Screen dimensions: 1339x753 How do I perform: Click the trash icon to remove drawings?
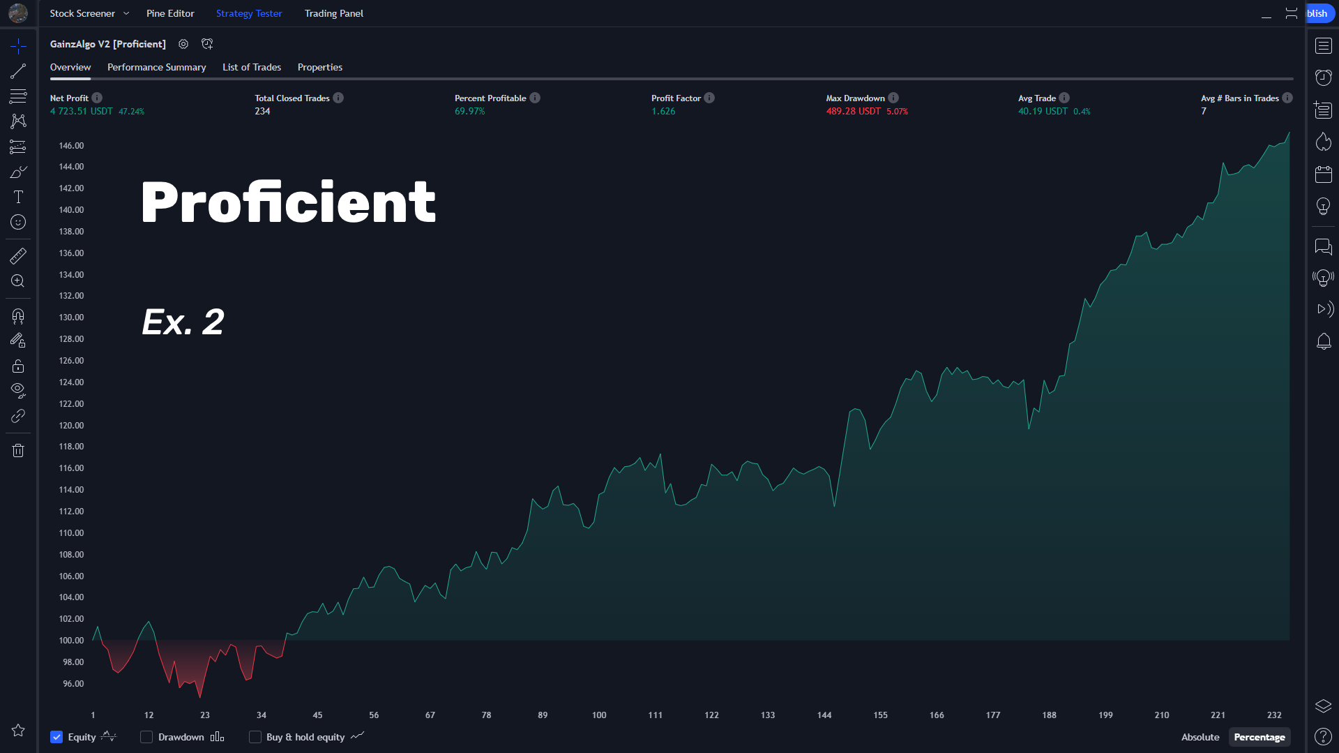point(18,451)
